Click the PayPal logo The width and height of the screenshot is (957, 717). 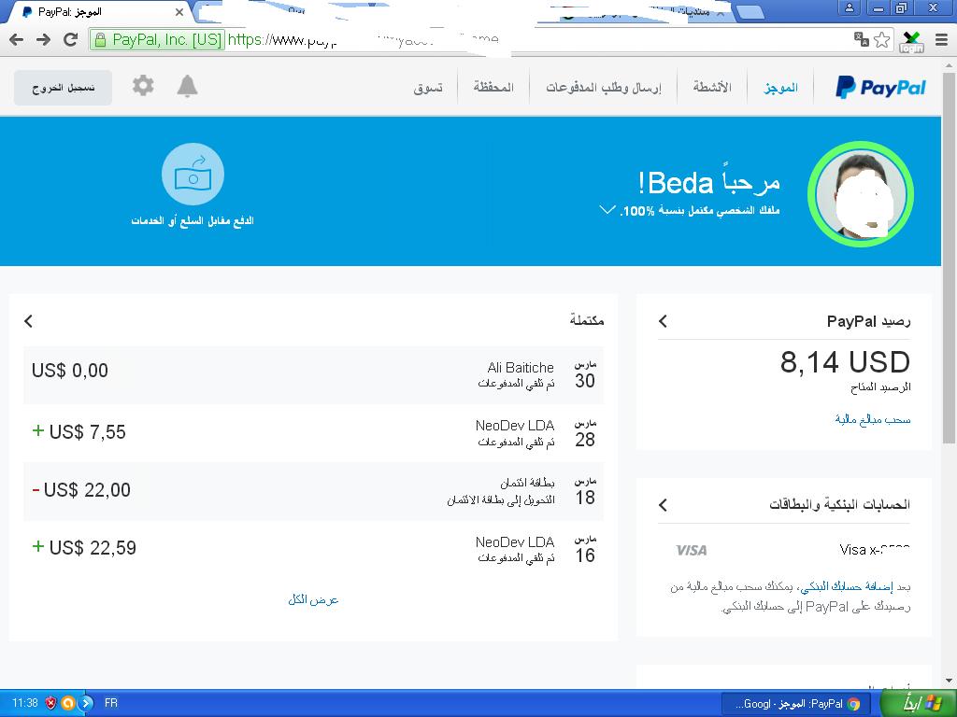pos(880,87)
